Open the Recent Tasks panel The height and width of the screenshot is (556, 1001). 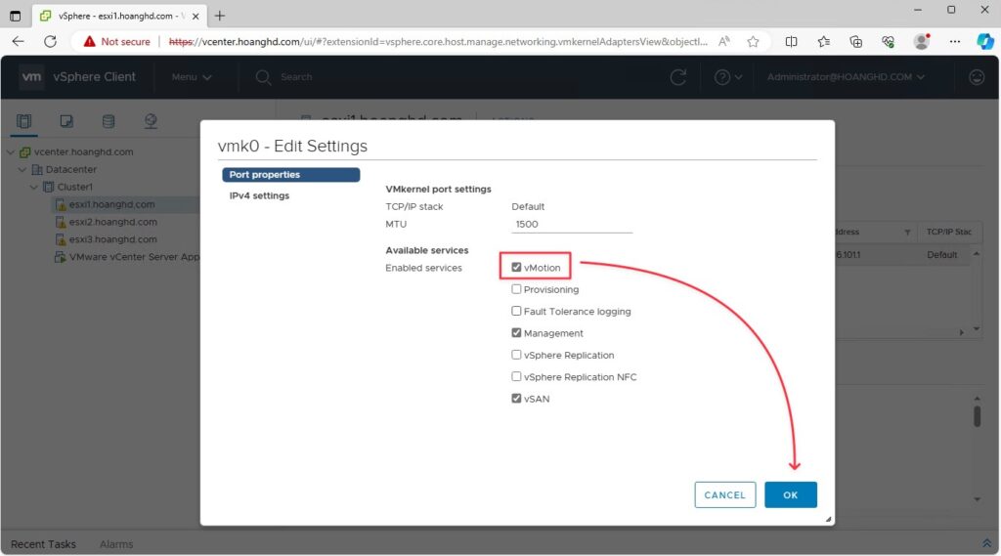43,544
